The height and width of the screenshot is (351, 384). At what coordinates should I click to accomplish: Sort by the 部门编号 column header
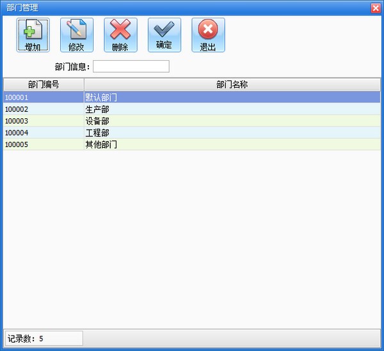pyautogui.click(x=44, y=84)
